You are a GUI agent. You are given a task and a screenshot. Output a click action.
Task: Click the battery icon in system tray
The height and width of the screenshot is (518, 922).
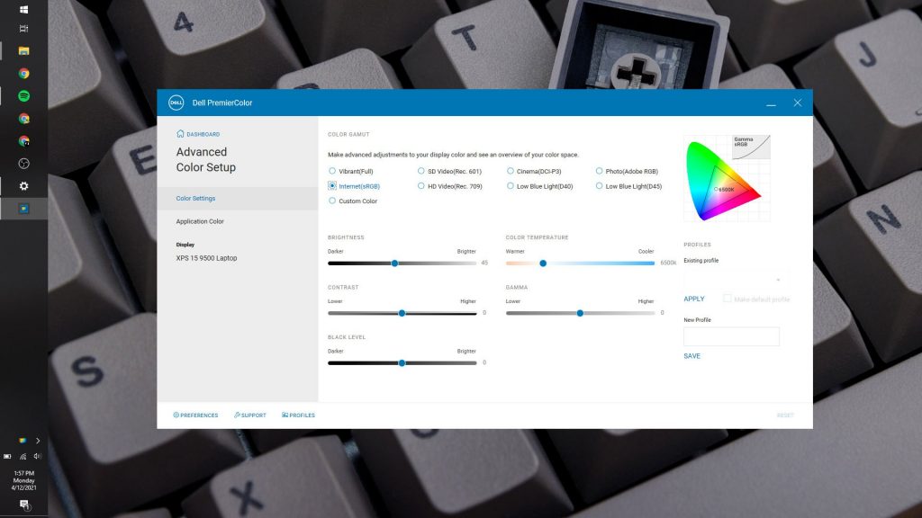7,456
